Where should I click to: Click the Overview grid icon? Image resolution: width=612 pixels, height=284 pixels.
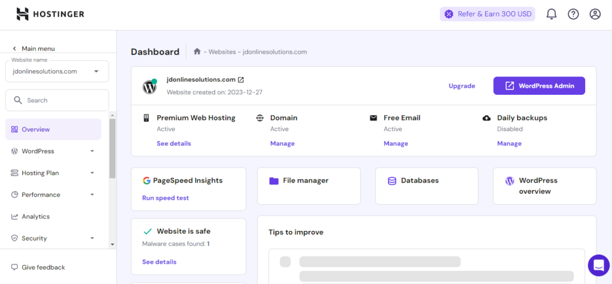click(14, 129)
